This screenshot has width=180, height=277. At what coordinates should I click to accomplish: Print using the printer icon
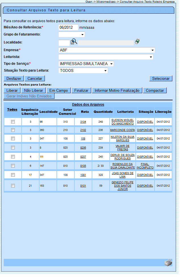[x=168, y=263]
